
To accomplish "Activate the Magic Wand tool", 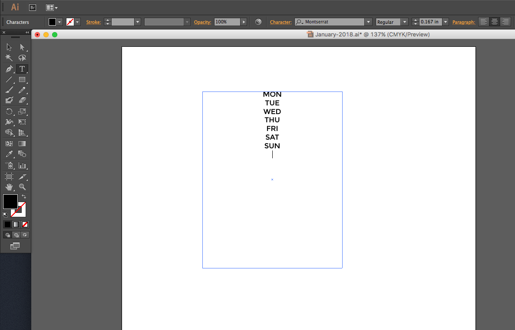I will click(9, 58).
